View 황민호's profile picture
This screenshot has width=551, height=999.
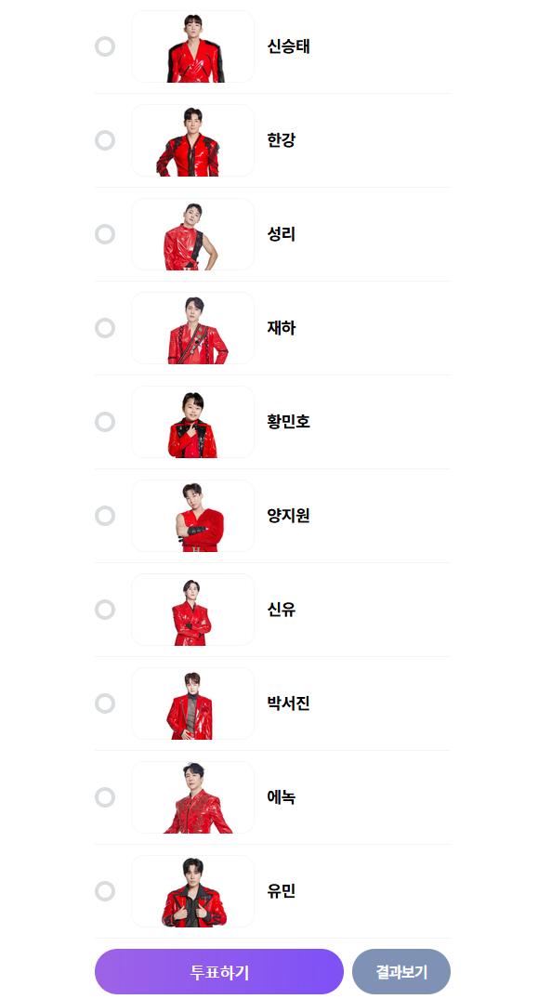pyautogui.click(x=192, y=422)
